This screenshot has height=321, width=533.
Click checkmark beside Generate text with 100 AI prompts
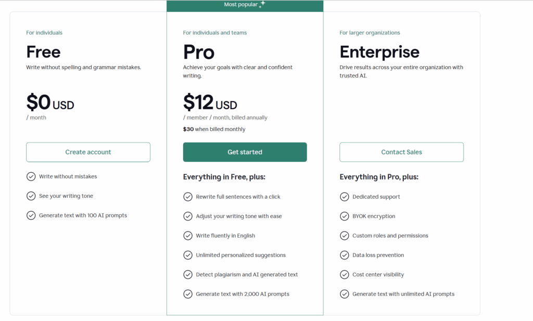click(31, 215)
